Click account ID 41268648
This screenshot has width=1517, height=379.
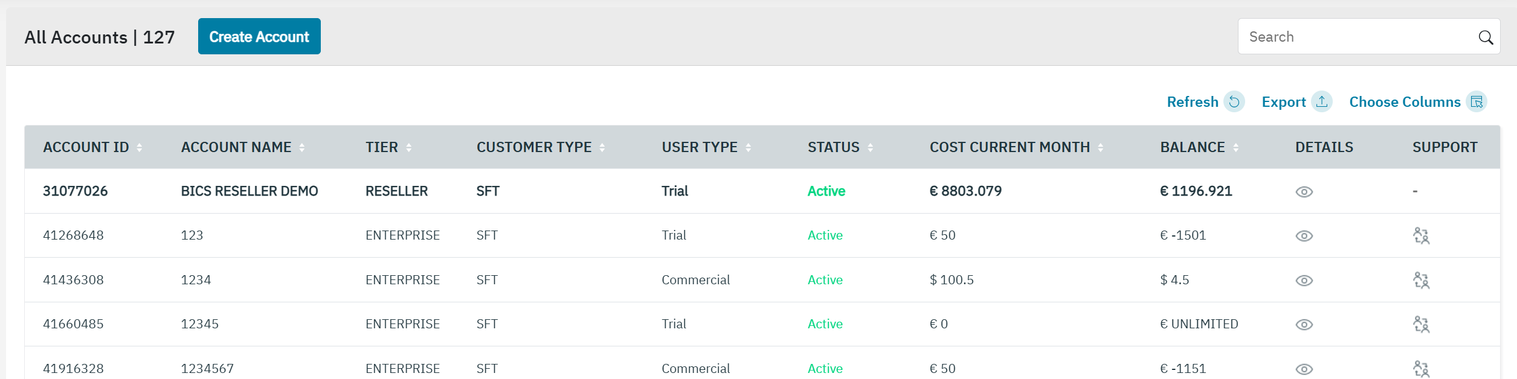73,235
